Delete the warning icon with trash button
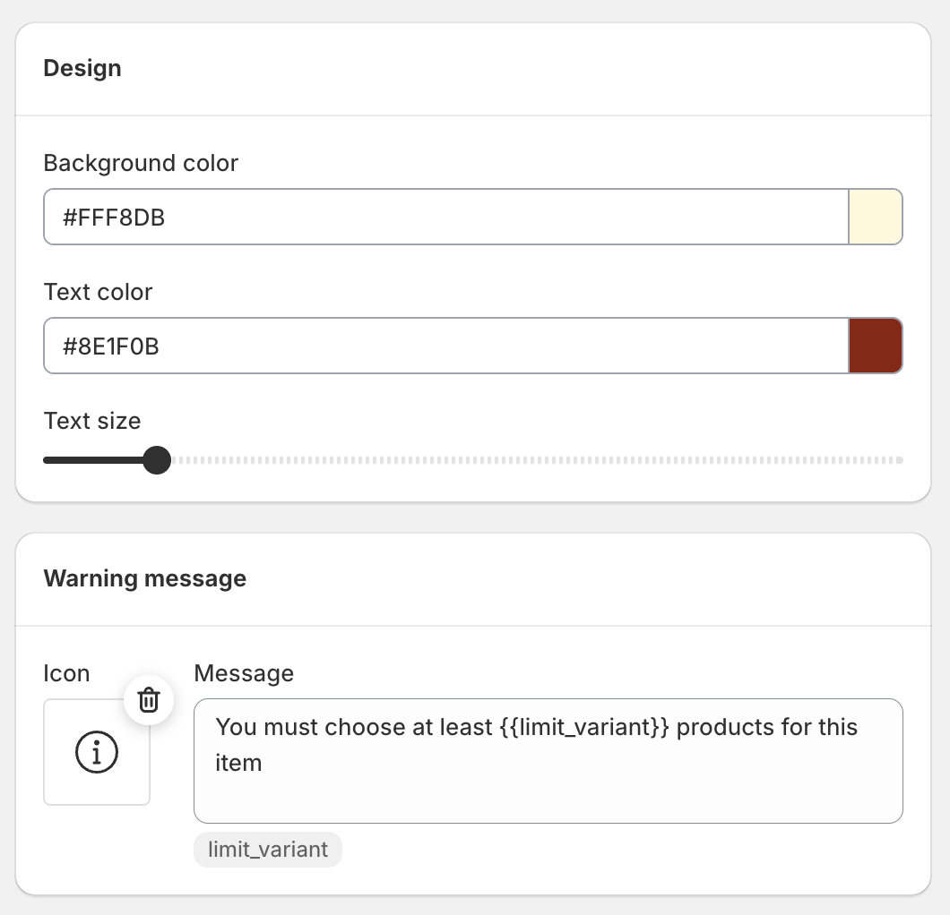 click(149, 699)
